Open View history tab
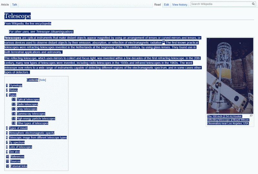The width and height of the screenshot is (258, 174). point(180,5)
